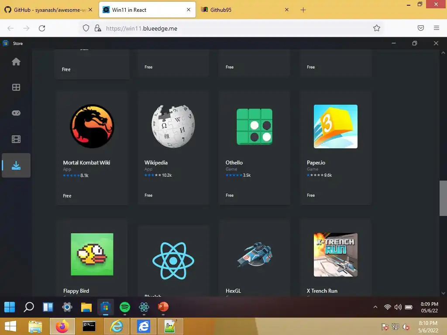Viewport: 447px width, 335px height.
Task: Click the Store scrollbar down arrow
Action: pos(443,293)
